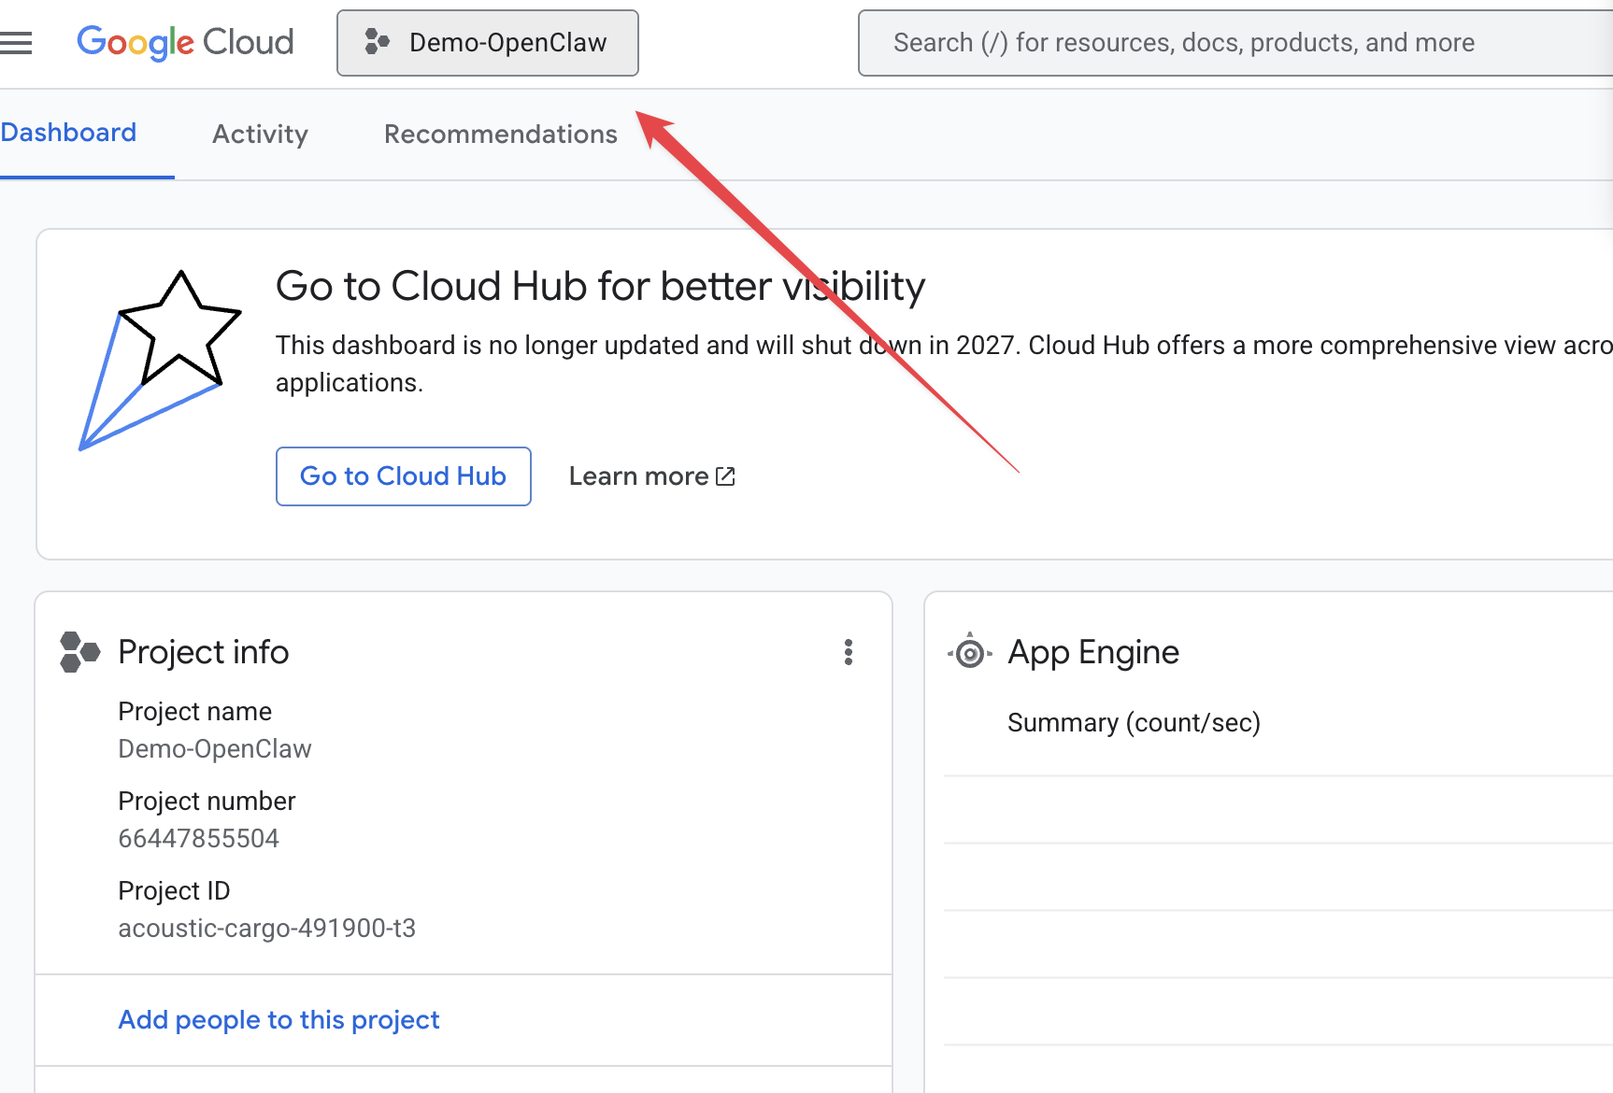Select the Dashboard tab
This screenshot has width=1613, height=1093.
click(x=68, y=133)
